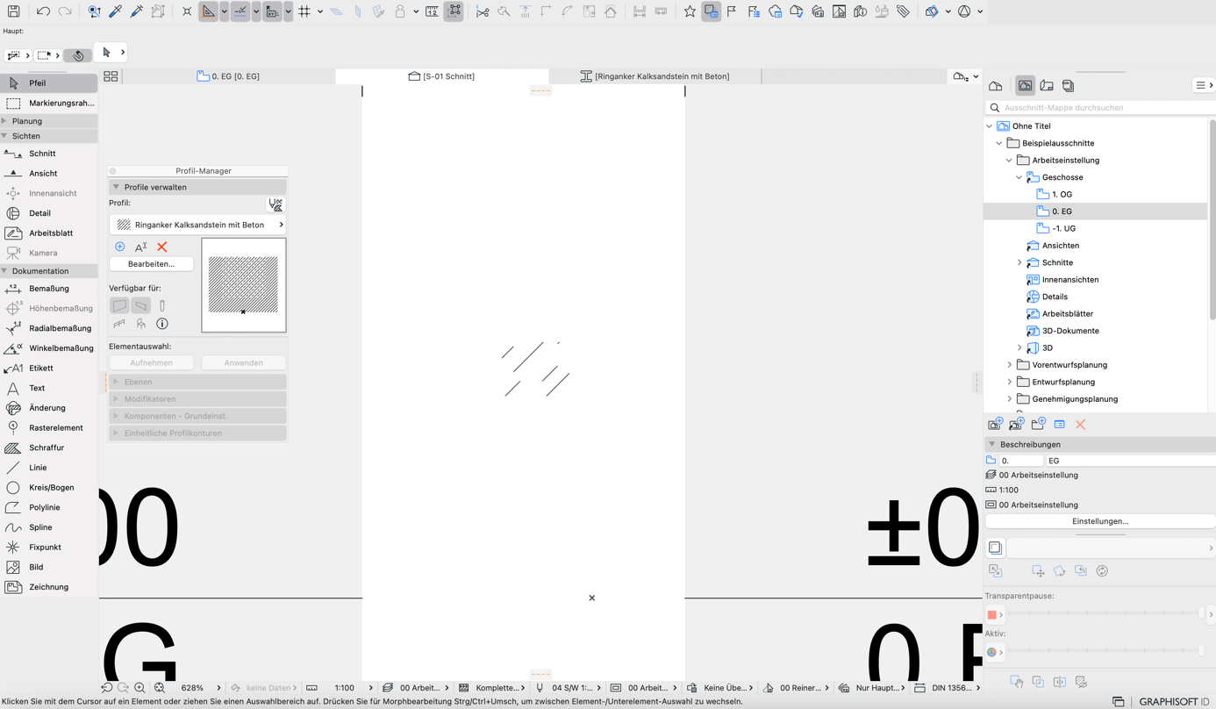Screen dimensions: 1216x709
Task: Select 1. OG in the navigator
Action: (1062, 194)
